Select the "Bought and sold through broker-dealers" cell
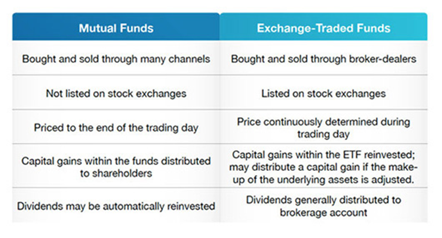 tap(323, 59)
